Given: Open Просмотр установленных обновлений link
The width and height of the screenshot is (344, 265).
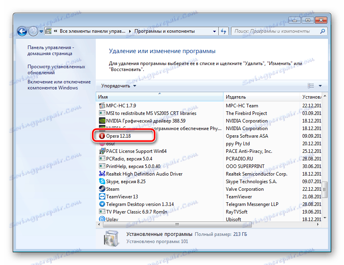Looking at the screenshot, I should (56, 69).
